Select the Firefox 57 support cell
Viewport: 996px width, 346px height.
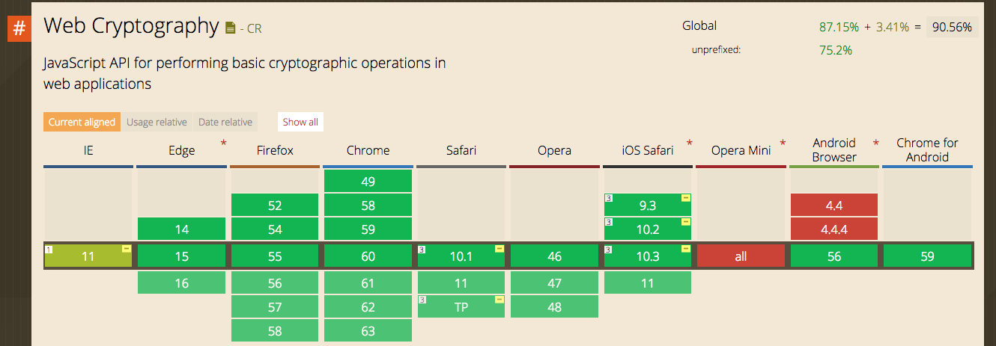[275, 306]
